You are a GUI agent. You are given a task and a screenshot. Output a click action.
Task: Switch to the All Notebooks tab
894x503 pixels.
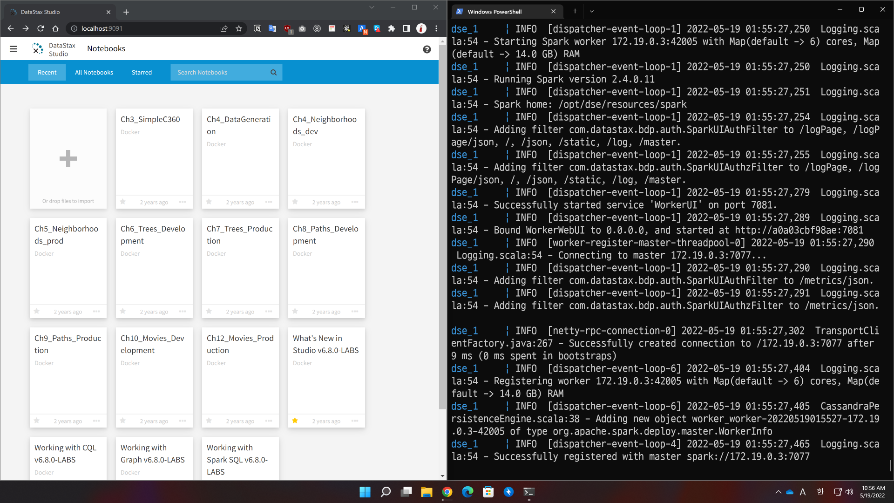pos(94,73)
